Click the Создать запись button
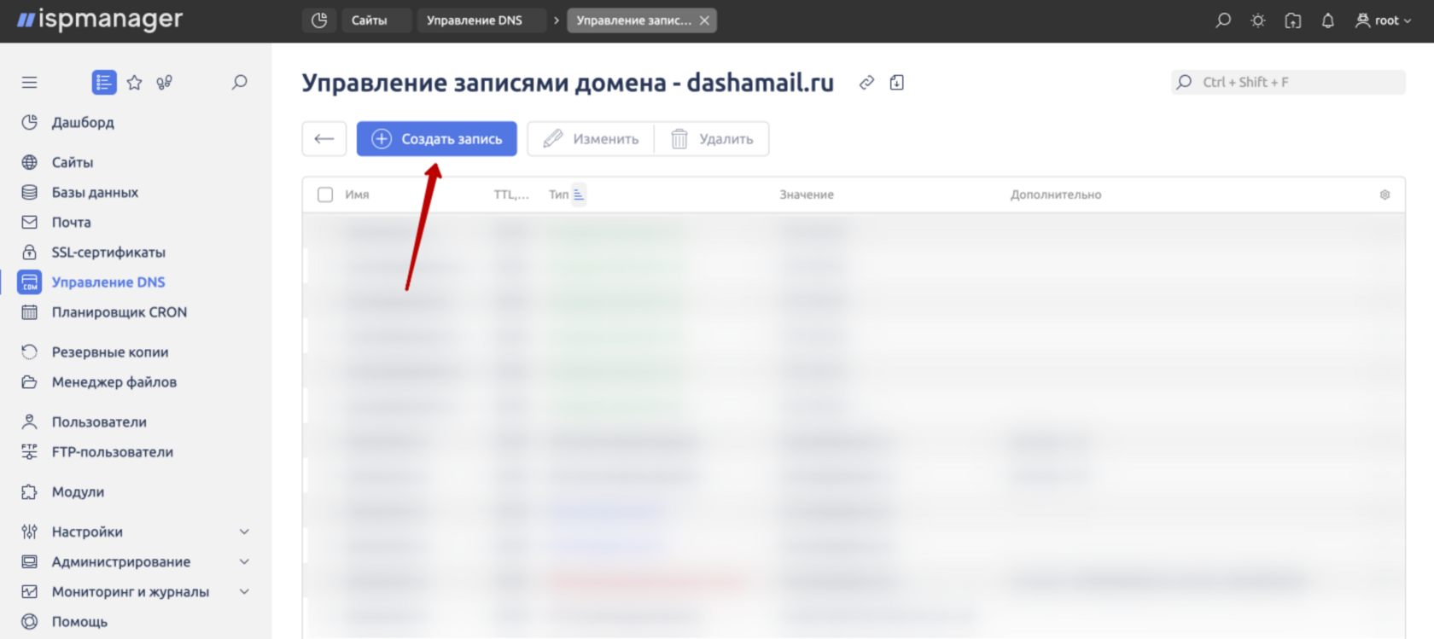This screenshot has height=639, width=1434. [x=437, y=139]
